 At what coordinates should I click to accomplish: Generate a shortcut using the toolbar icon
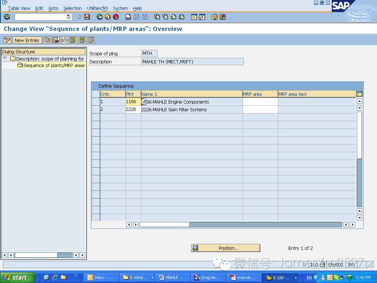click(x=202, y=17)
